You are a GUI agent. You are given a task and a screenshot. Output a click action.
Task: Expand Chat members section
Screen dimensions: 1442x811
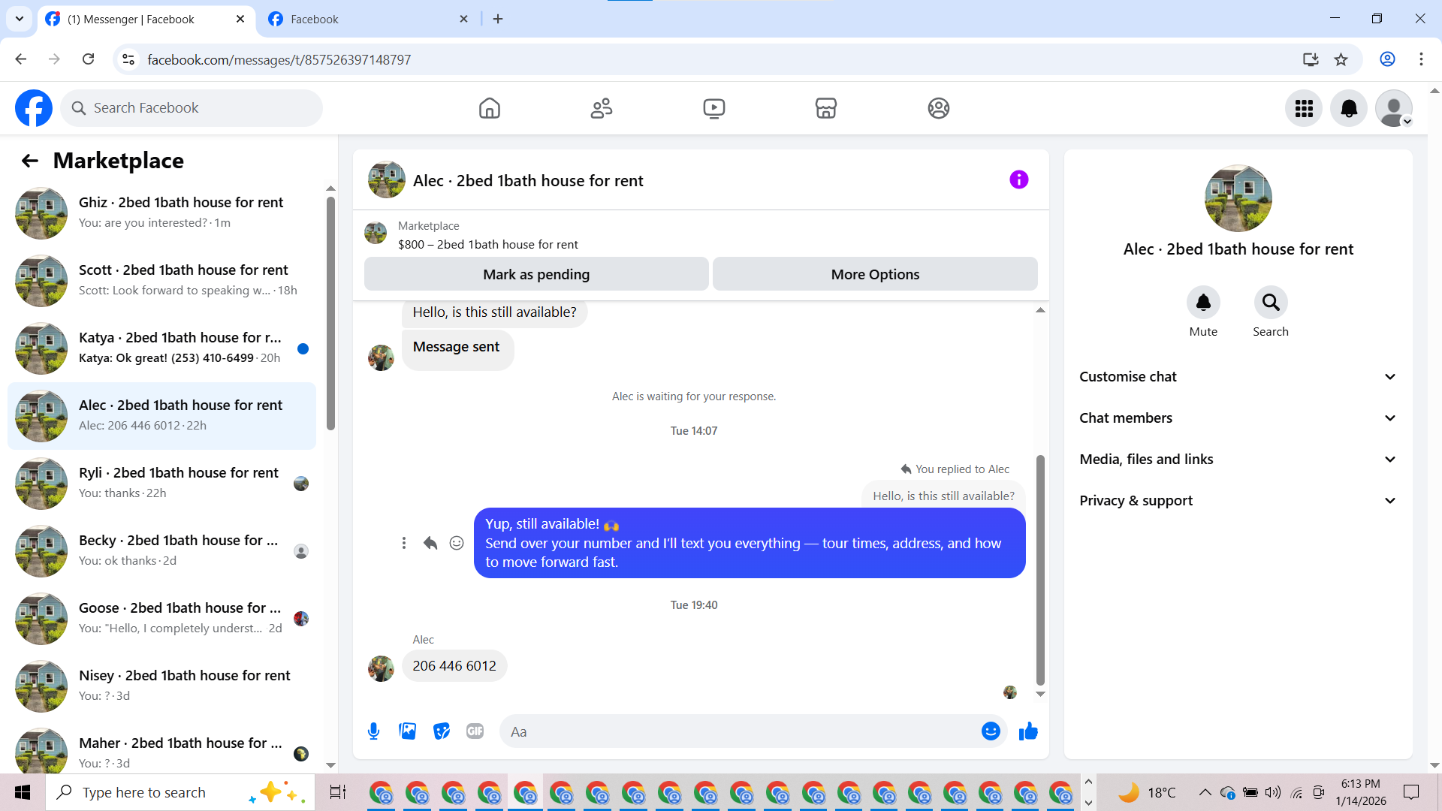(1238, 418)
